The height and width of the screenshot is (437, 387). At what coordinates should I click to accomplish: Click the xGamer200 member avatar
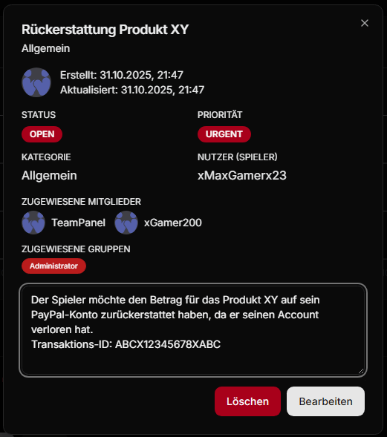(x=126, y=223)
